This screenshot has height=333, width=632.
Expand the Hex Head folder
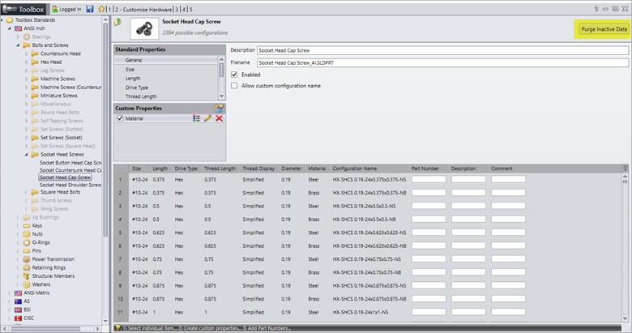pos(27,62)
